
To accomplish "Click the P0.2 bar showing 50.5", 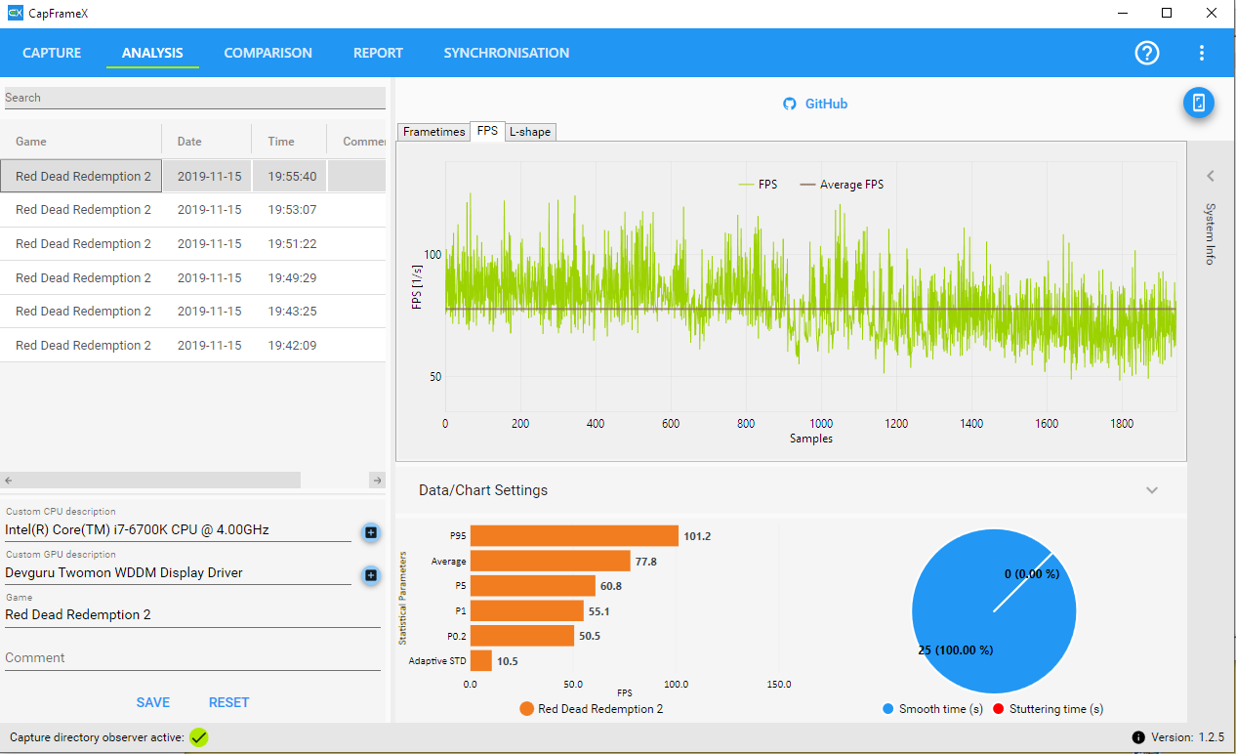I will [x=522, y=636].
